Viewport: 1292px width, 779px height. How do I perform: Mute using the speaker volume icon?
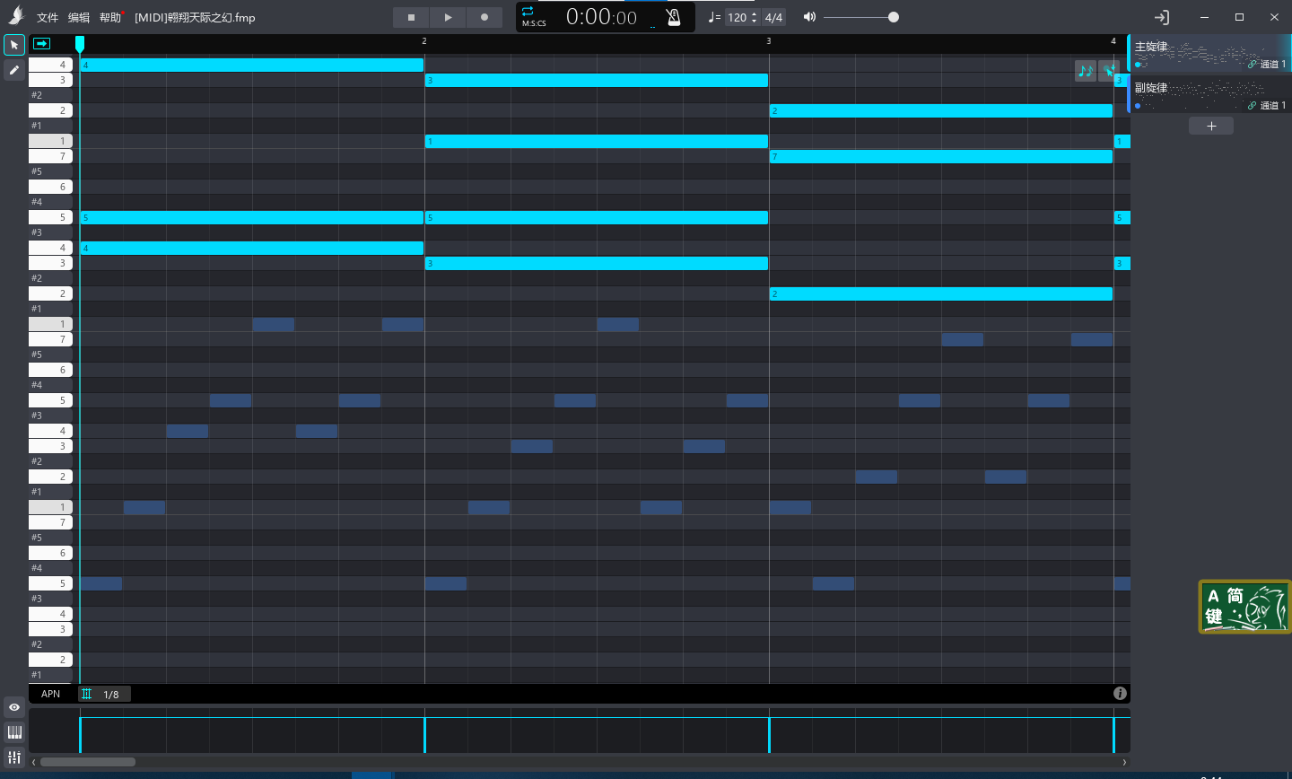[809, 17]
